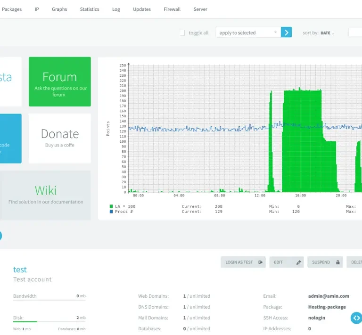Go to the Firewall section
362x335 pixels.
coord(172,9)
